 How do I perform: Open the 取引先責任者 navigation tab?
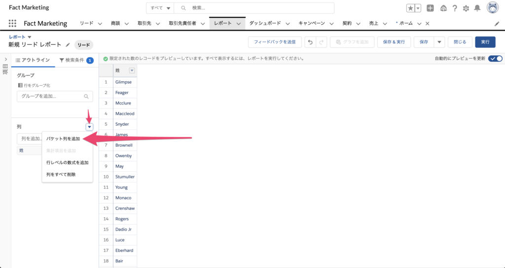pyautogui.click(x=182, y=24)
